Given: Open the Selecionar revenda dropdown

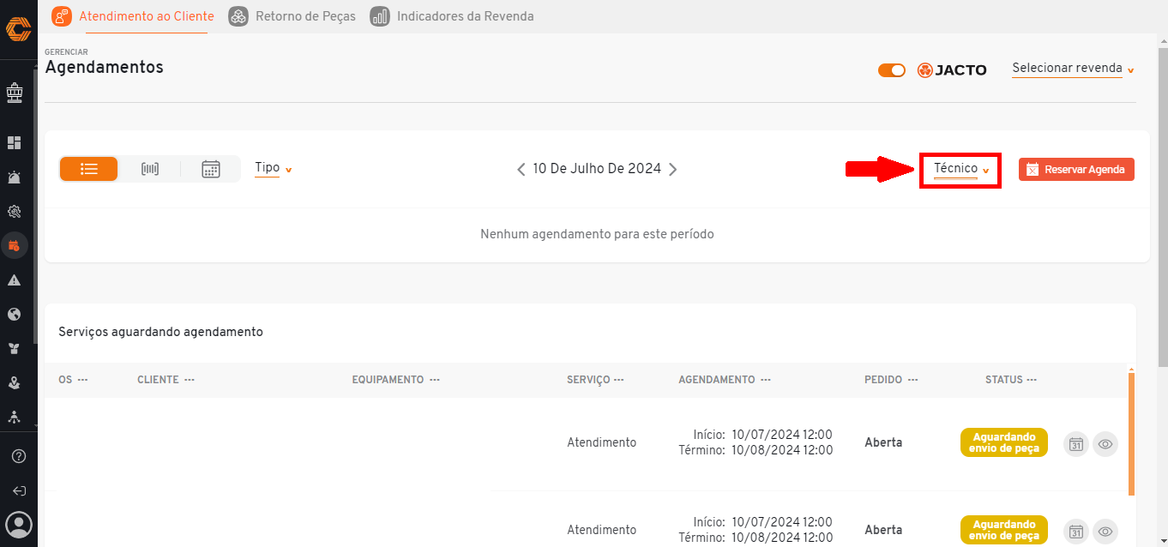Looking at the screenshot, I should (x=1074, y=69).
